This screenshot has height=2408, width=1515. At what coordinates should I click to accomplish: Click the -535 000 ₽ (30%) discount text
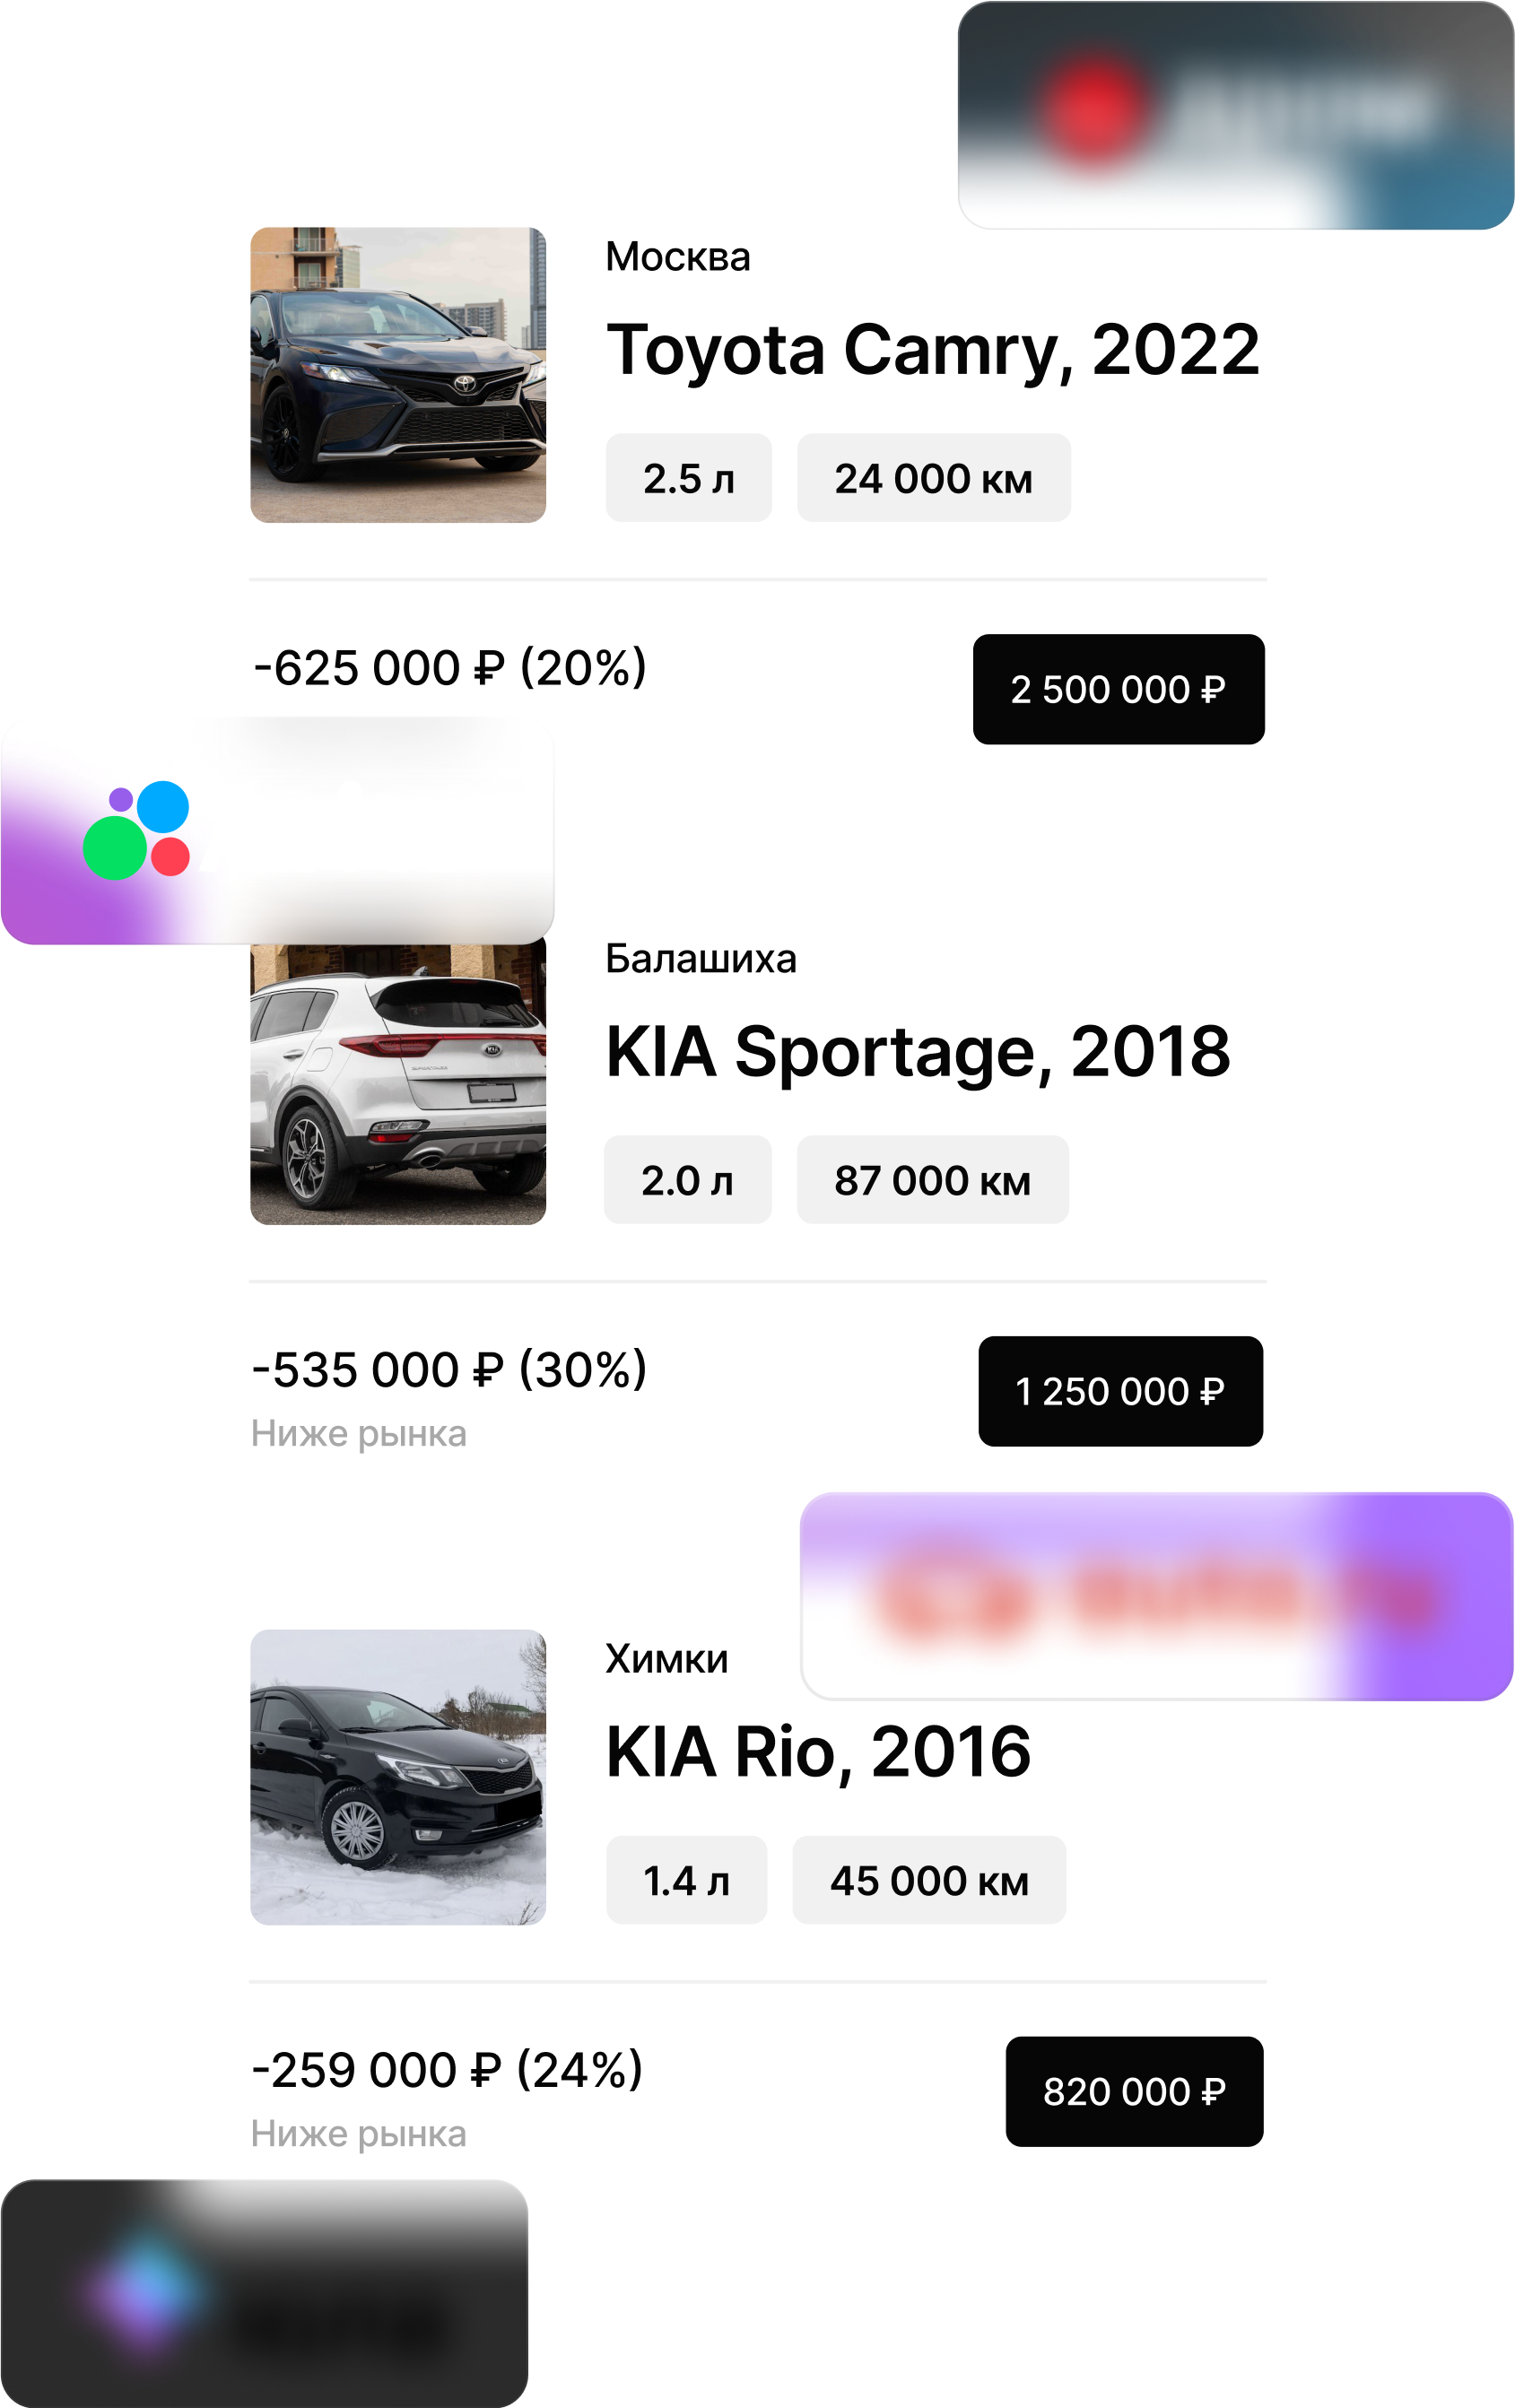tap(449, 1370)
